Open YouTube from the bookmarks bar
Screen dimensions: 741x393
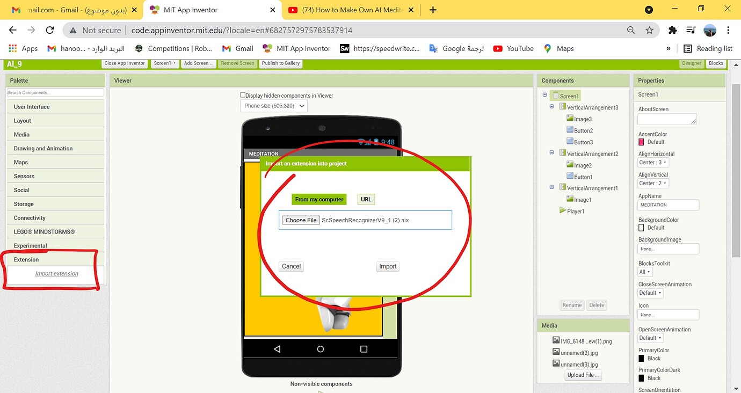pos(497,48)
